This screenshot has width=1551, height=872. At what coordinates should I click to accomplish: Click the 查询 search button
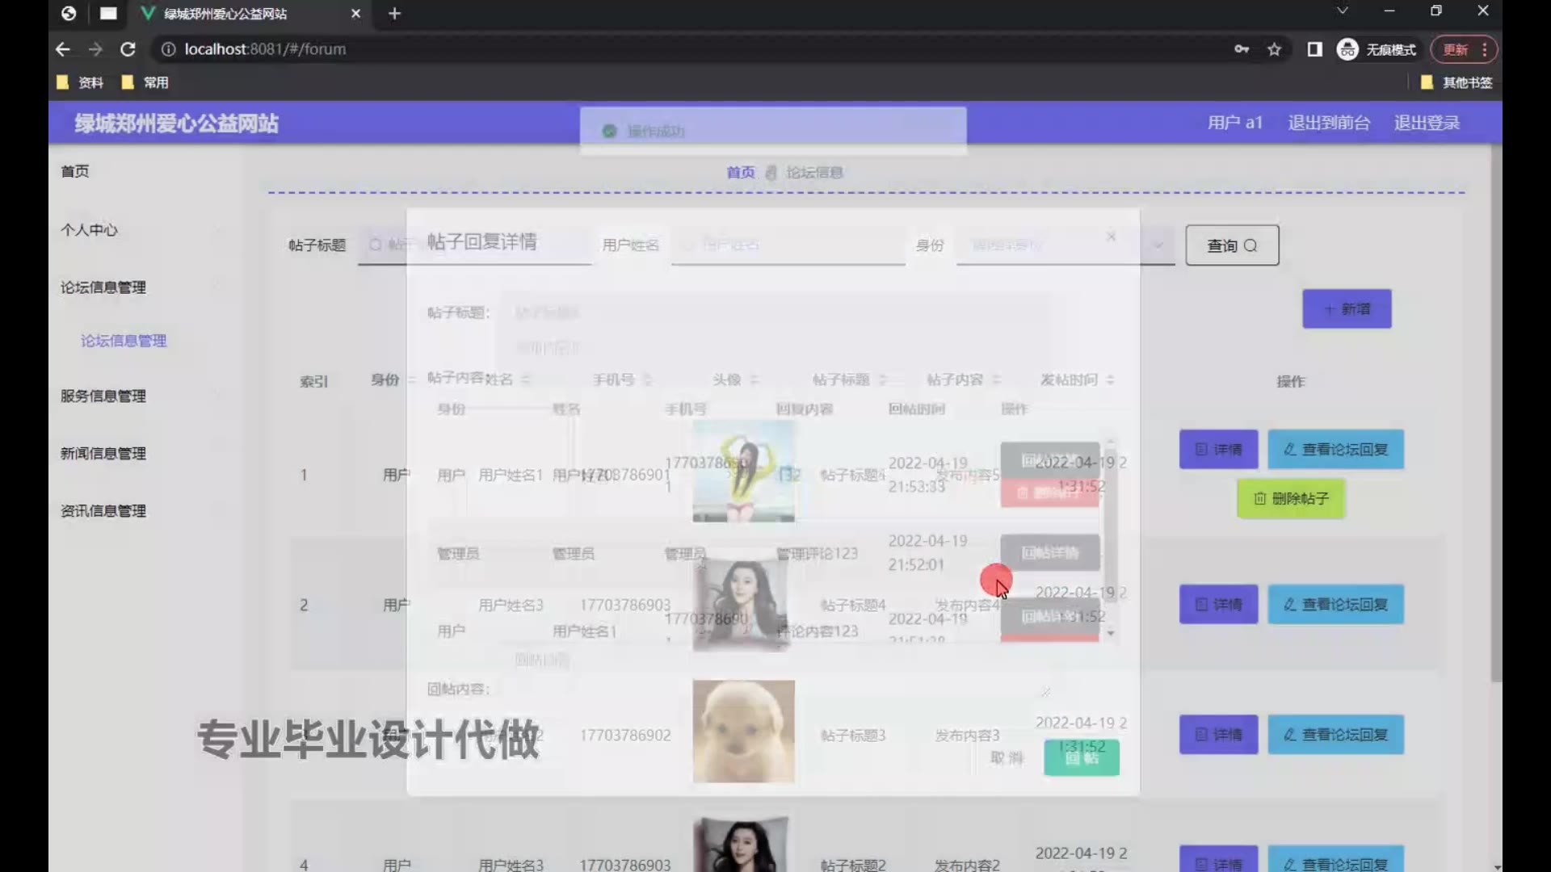tap(1232, 245)
